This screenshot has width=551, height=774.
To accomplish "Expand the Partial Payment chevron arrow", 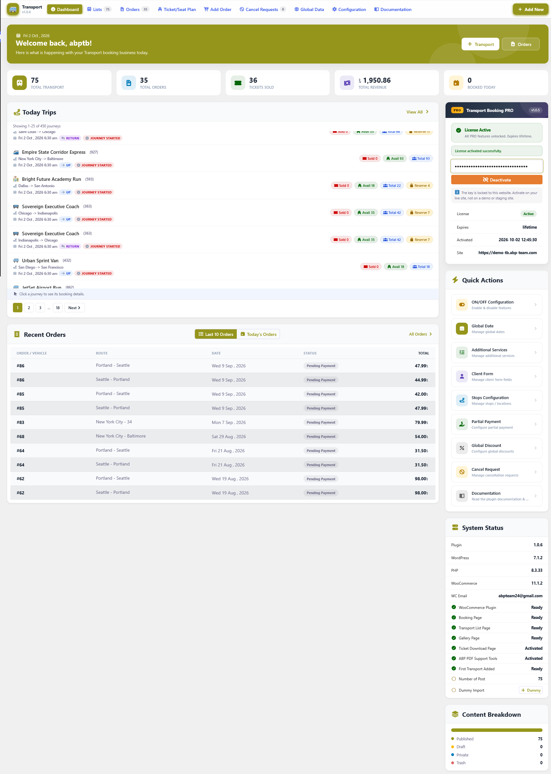I will (x=535, y=424).
